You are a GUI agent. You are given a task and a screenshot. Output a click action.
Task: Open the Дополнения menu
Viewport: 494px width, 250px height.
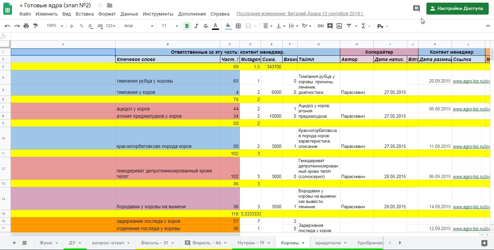pyautogui.click(x=192, y=14)
